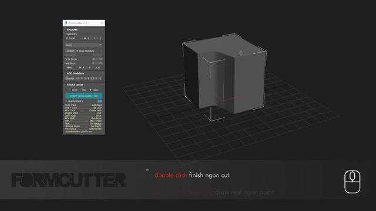Select the X symmetry axis radio
The width and height of the screenshot is (376, 211).
pos(85,39)
